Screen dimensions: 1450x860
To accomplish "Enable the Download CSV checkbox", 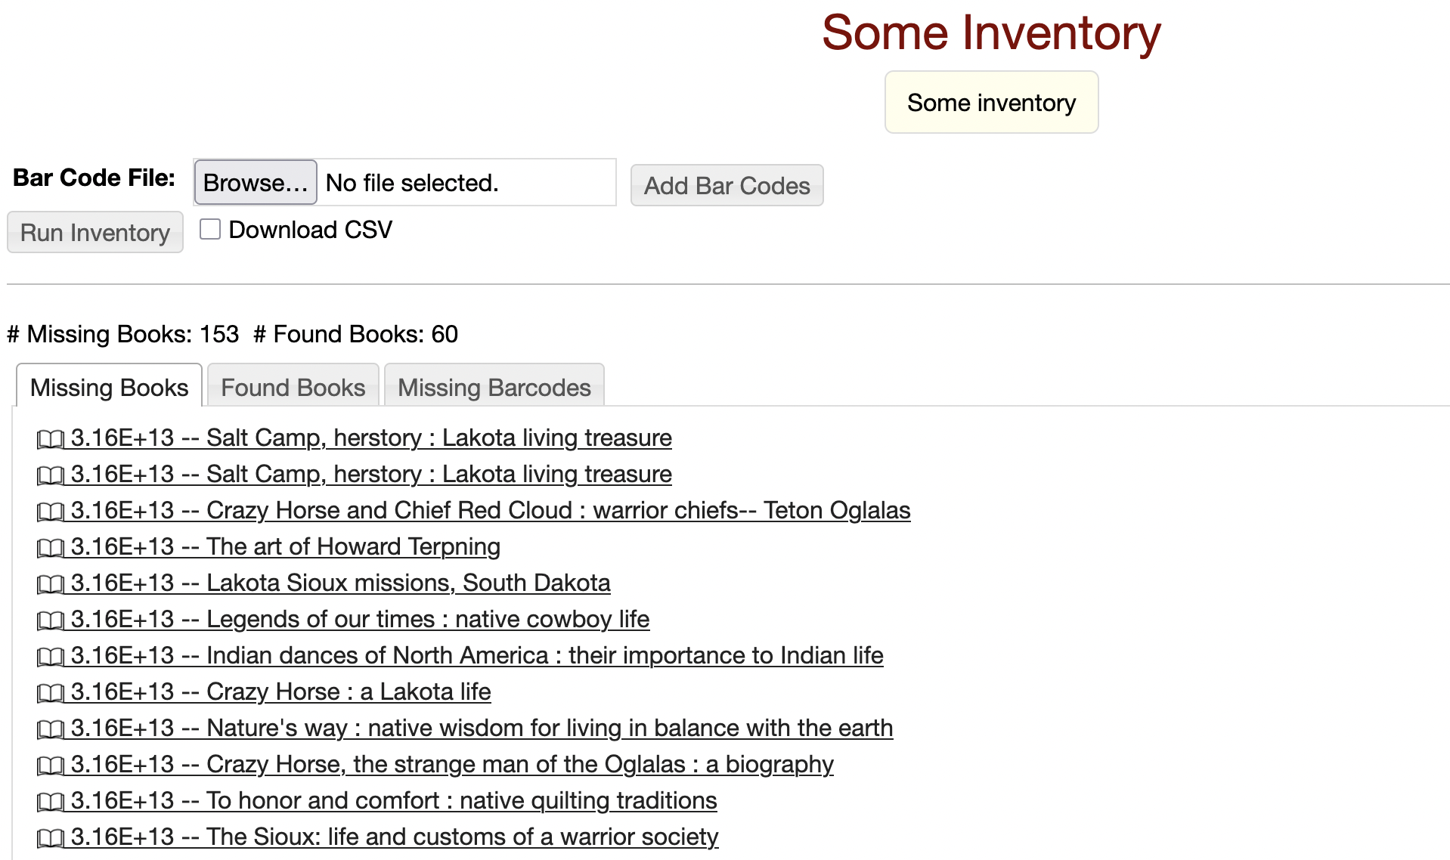I will coord(210,229).
